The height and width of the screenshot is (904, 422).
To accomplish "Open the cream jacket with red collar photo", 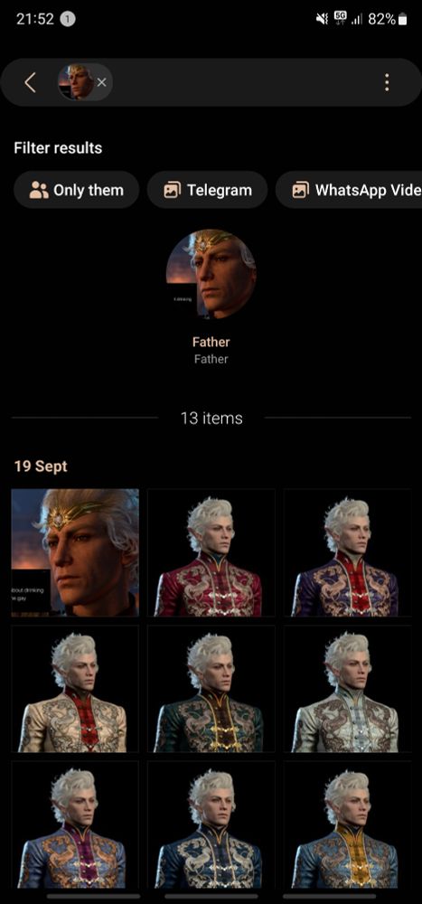I will pyautogui.click(x=75, y=689).
